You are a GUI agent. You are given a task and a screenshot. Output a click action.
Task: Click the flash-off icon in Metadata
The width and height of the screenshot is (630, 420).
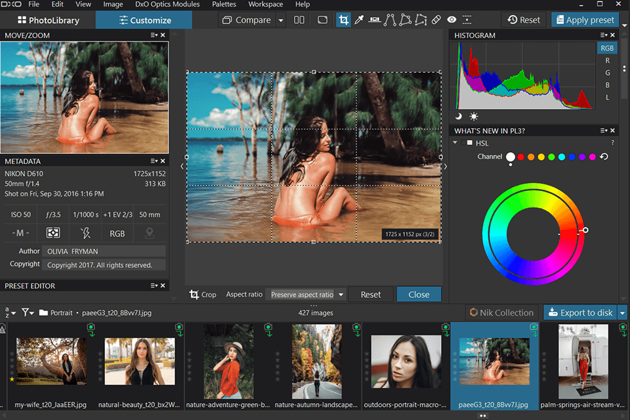pos(85,233)
